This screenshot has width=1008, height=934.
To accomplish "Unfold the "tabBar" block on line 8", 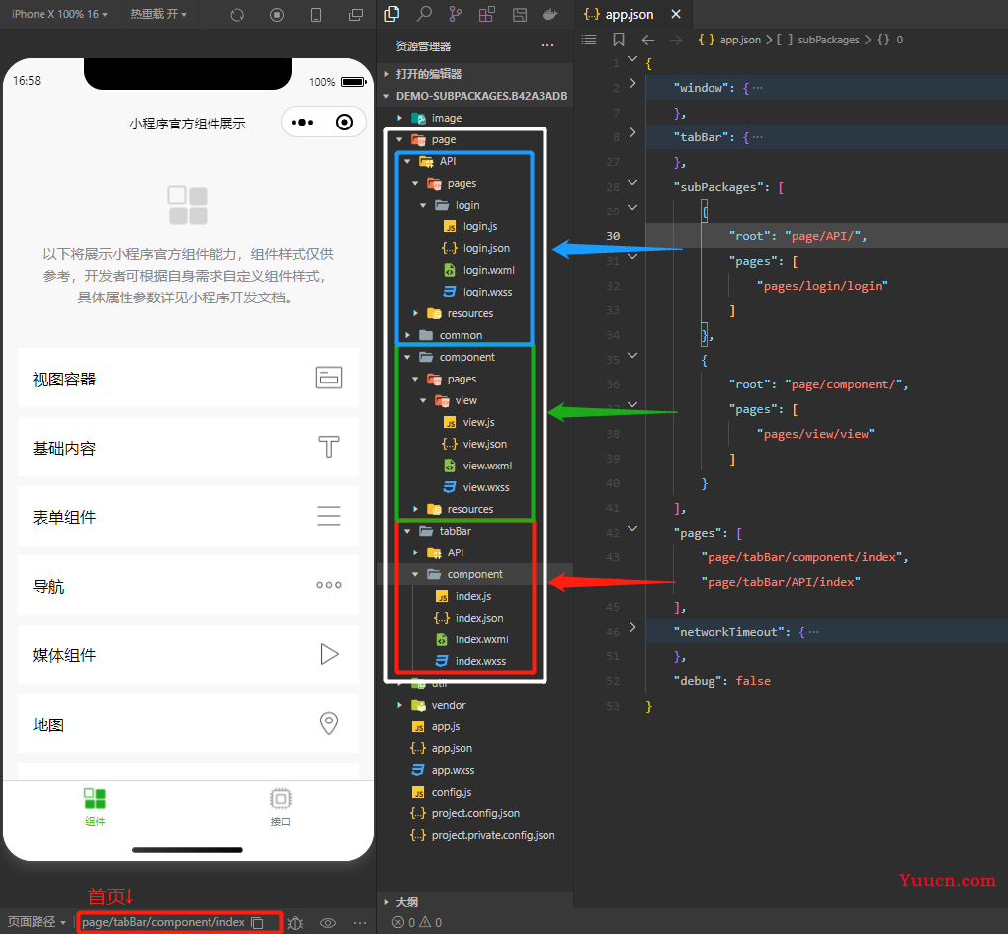I will coord(632,132).
